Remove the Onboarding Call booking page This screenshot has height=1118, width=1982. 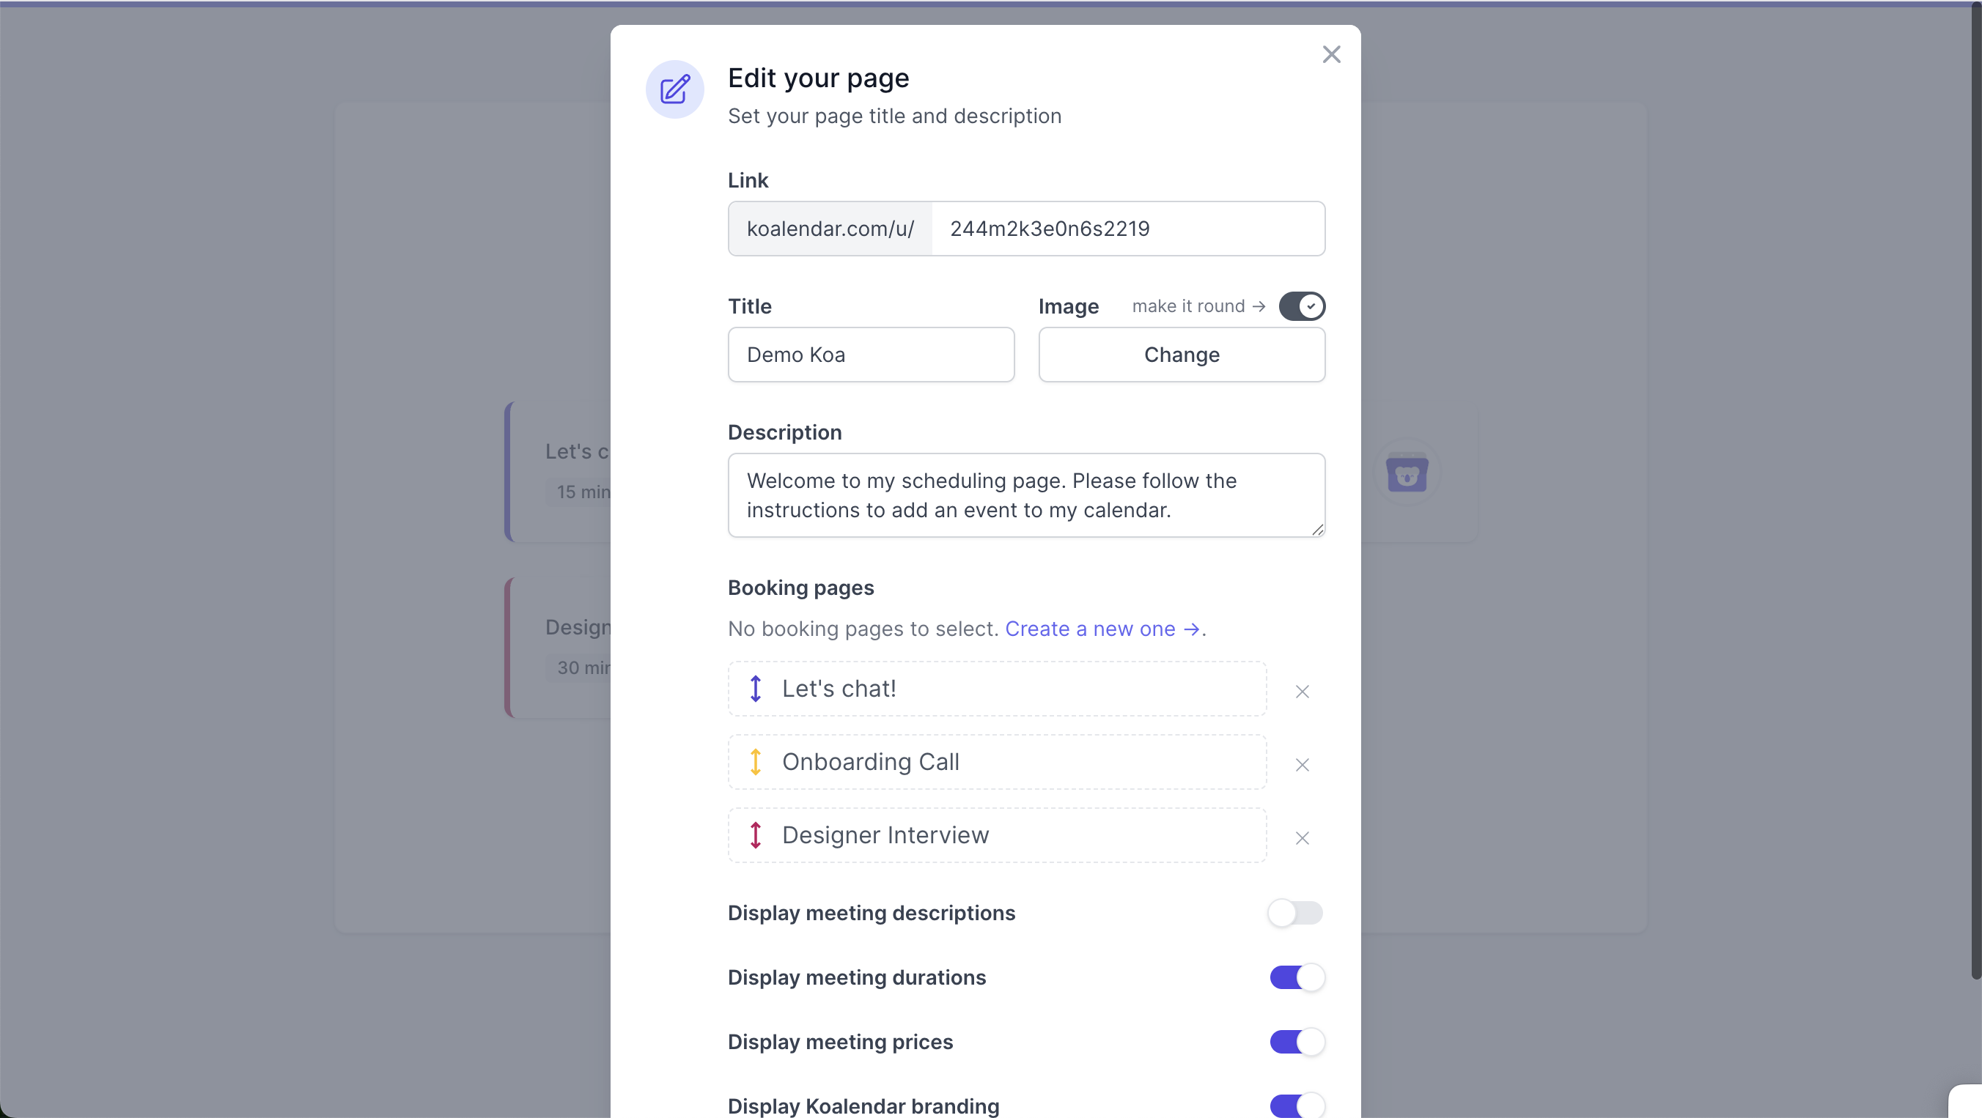point(1302,764)
